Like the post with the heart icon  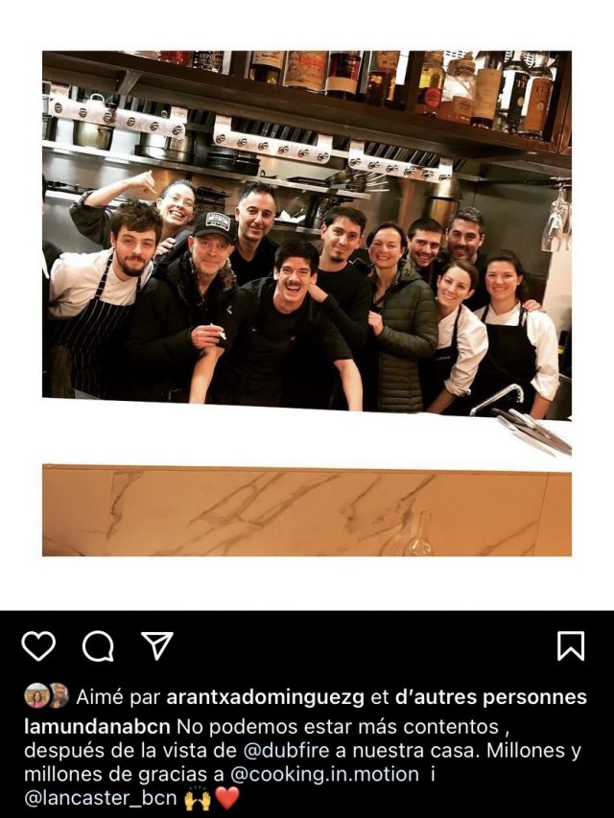pos(38,645)
